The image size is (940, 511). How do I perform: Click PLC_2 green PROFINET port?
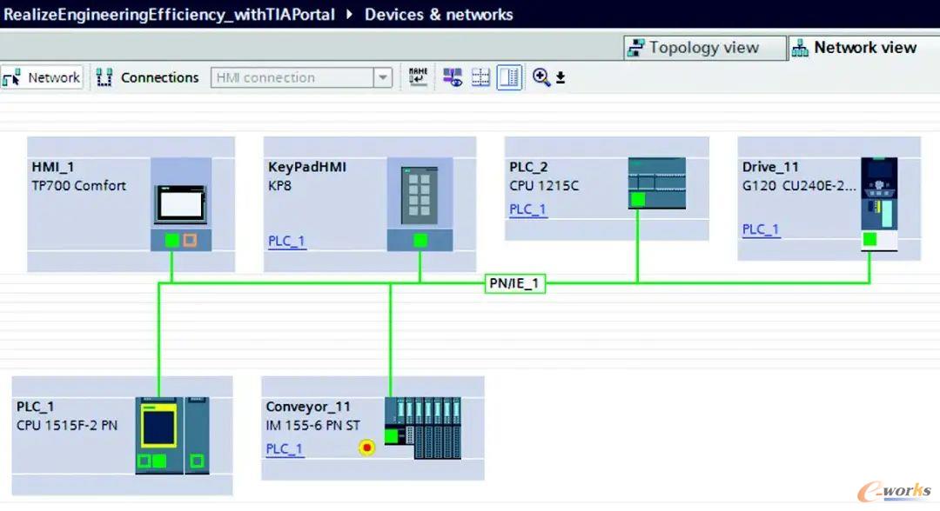[638, 199]
